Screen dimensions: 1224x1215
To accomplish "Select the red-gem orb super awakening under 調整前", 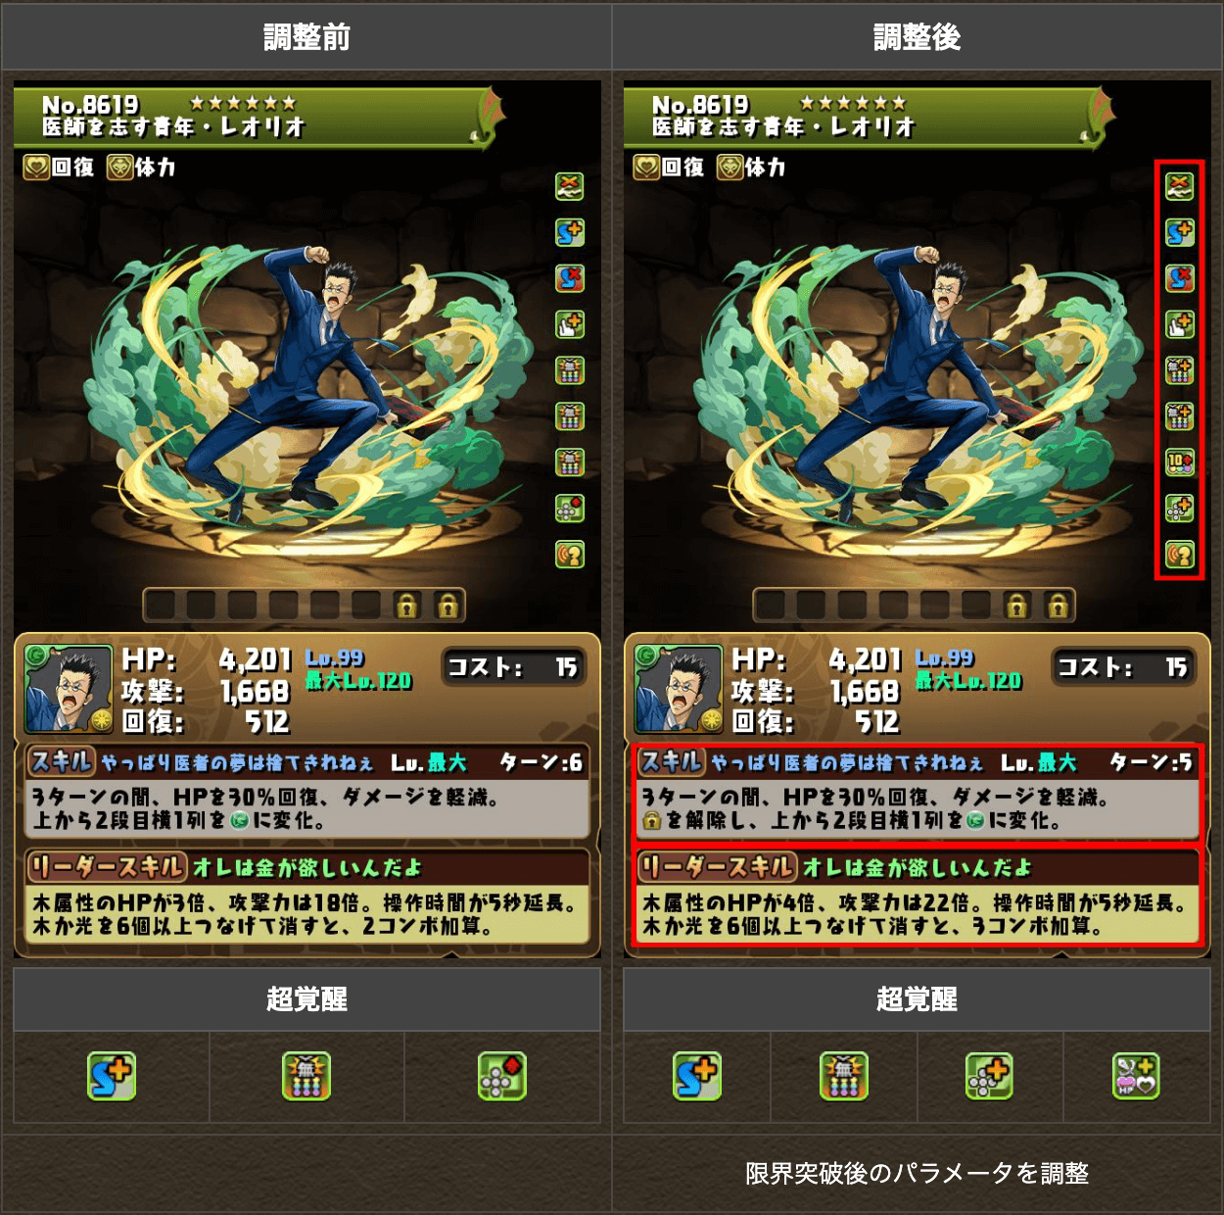I will pyautogui.click(x=502, y=1076).
